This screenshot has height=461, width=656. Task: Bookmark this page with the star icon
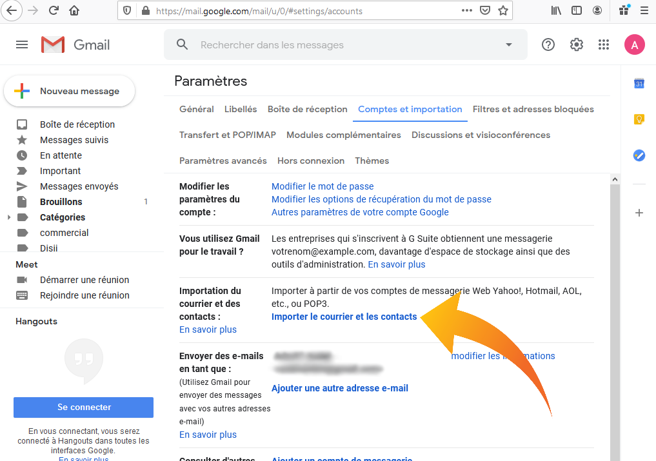[x=503, y=10]
